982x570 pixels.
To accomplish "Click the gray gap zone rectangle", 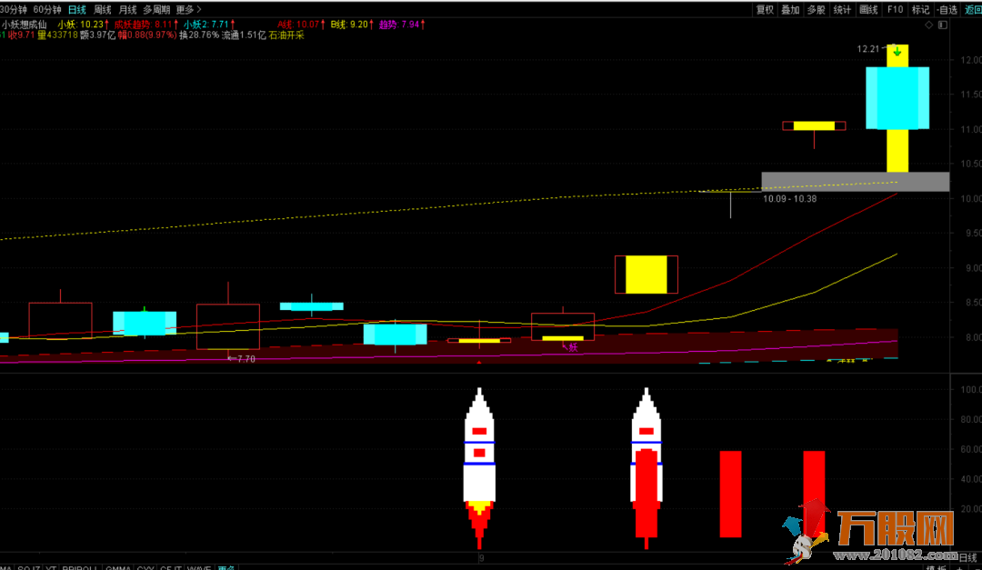I will (855, 182).
